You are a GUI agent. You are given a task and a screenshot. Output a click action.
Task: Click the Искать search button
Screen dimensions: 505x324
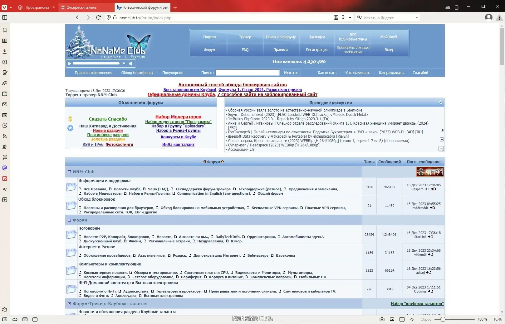point(291,73)
